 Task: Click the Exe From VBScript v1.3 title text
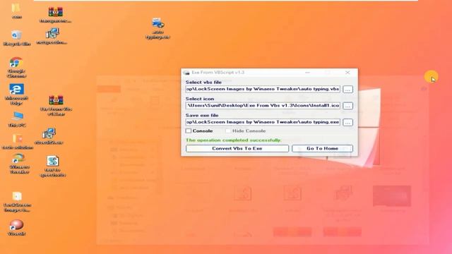[218, 72]
